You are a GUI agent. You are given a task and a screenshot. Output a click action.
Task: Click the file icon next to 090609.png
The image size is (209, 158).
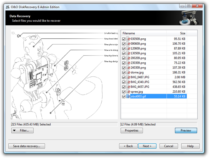(x=128, y=44)
